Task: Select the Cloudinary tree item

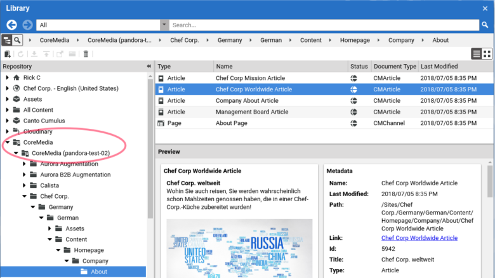Action: tap(37, 131)
